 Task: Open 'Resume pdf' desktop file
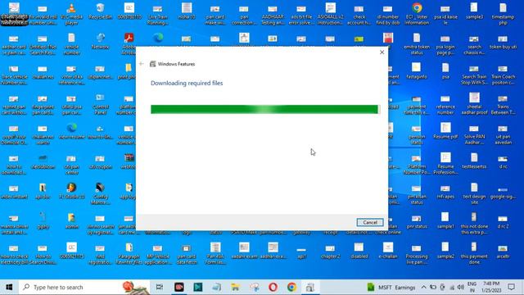coord(445,131)
